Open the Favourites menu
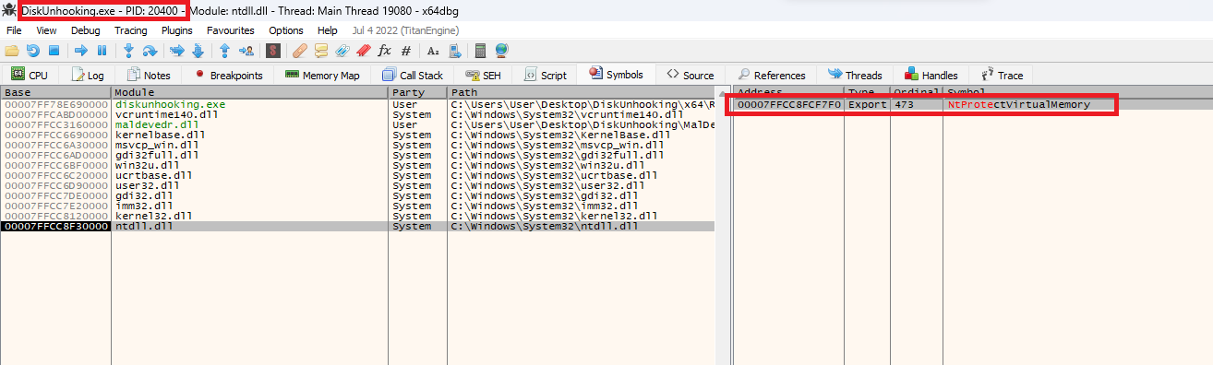The height and width of the screenshot is (365, 1213). [231, 30]
